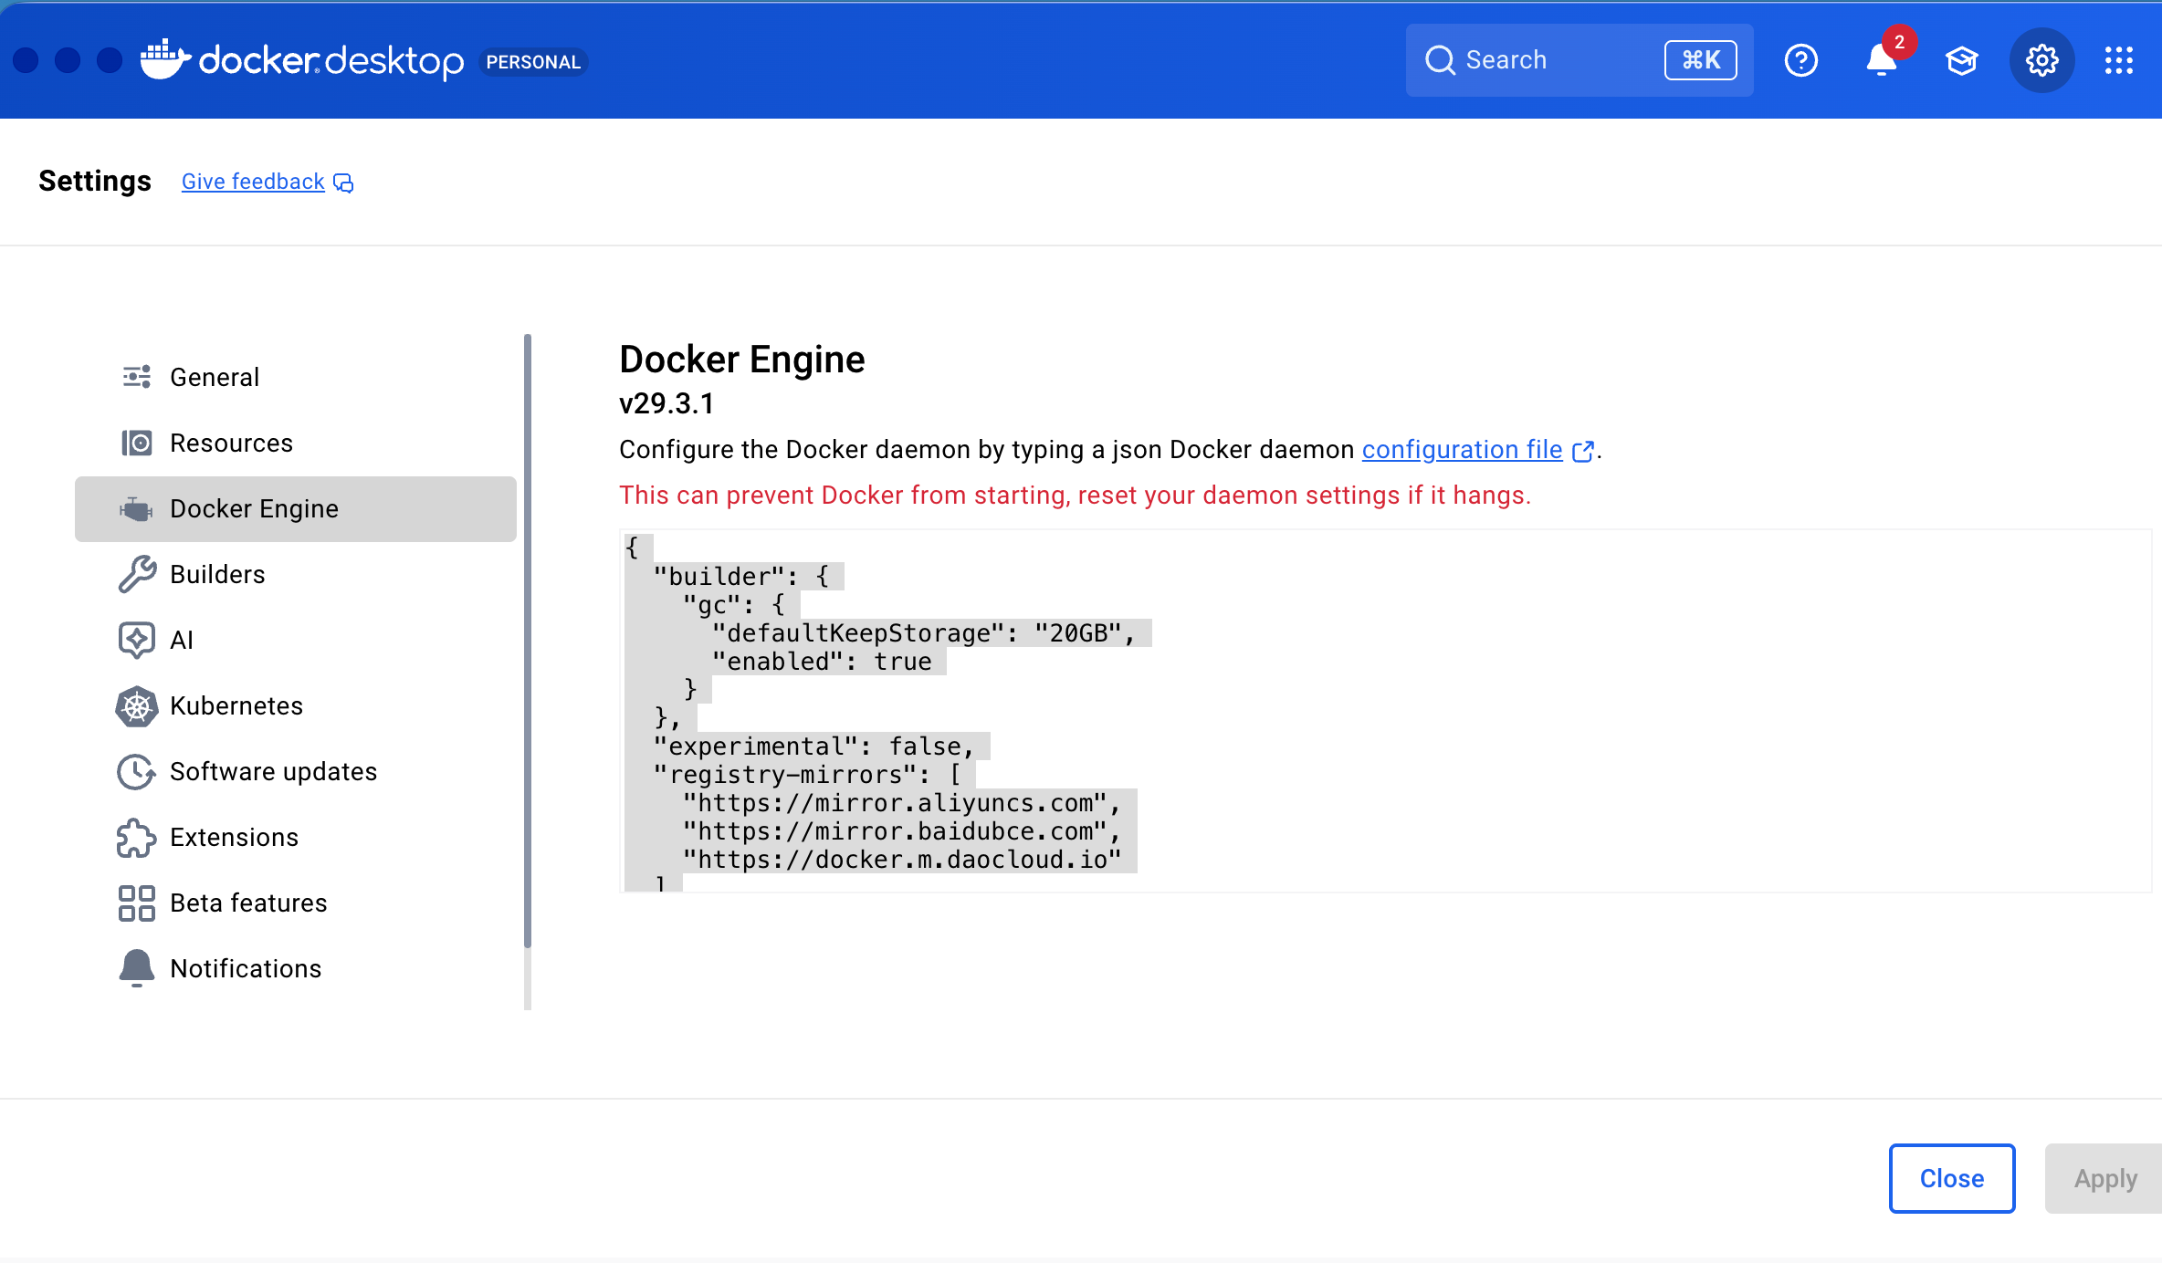Click the Beta features grid icon

point(137,903)
